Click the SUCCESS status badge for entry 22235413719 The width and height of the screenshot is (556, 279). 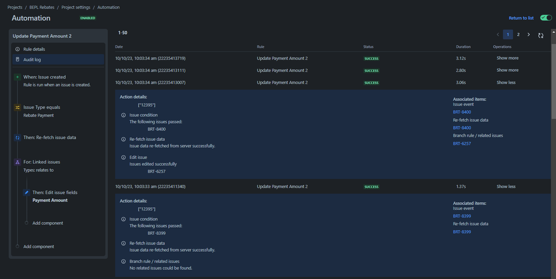coord(371,58)
